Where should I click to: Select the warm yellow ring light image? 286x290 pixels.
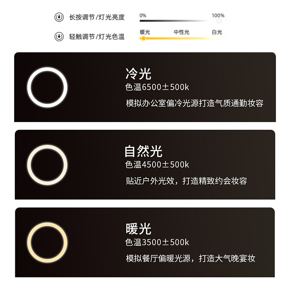(x=47, y=242)
